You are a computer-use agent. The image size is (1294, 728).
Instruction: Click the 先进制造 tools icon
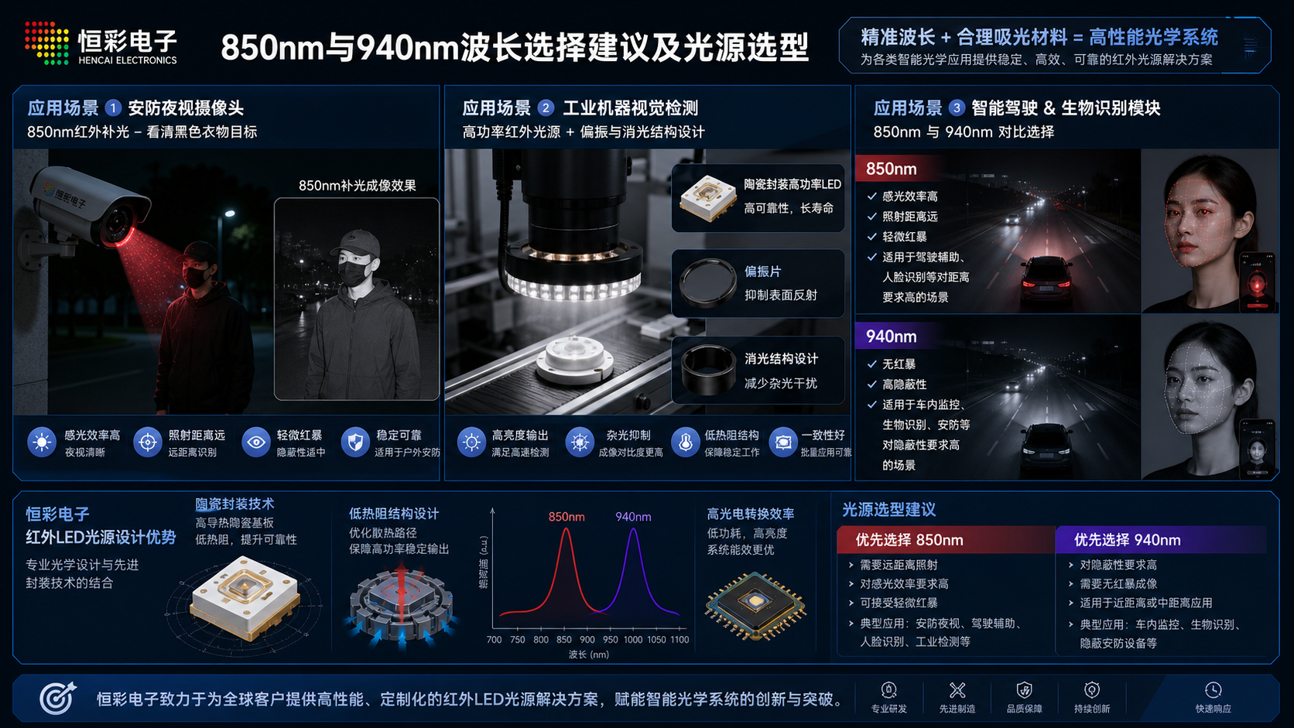click(957, 690)
